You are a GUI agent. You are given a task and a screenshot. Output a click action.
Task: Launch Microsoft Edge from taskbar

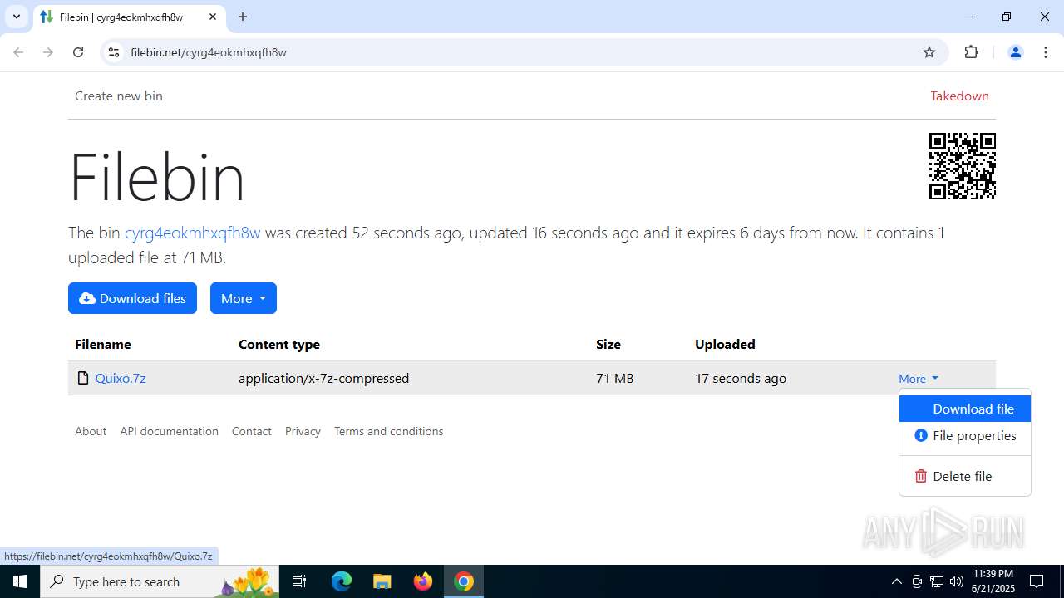pos(342,581)
